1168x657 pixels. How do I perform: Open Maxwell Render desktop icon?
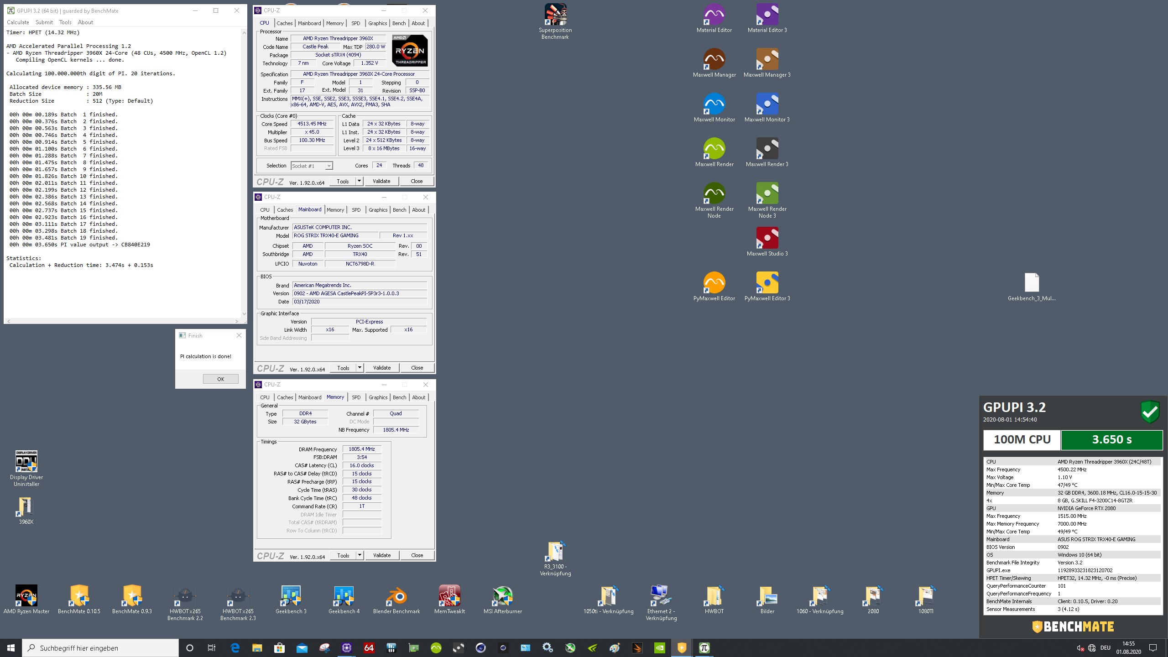(714, 152)
